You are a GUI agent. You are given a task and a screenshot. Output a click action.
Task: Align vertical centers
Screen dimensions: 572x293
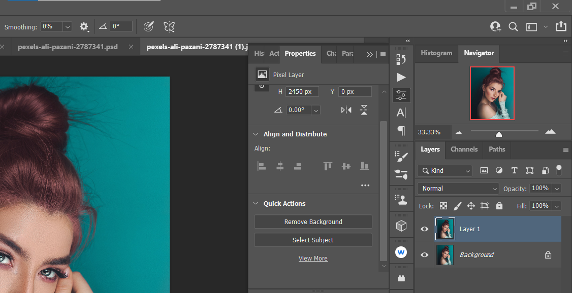coord(346,166)
